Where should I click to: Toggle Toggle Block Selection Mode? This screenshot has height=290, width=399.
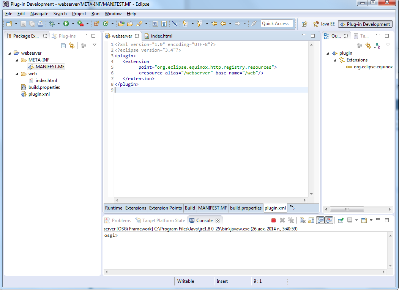pos(155,24)
